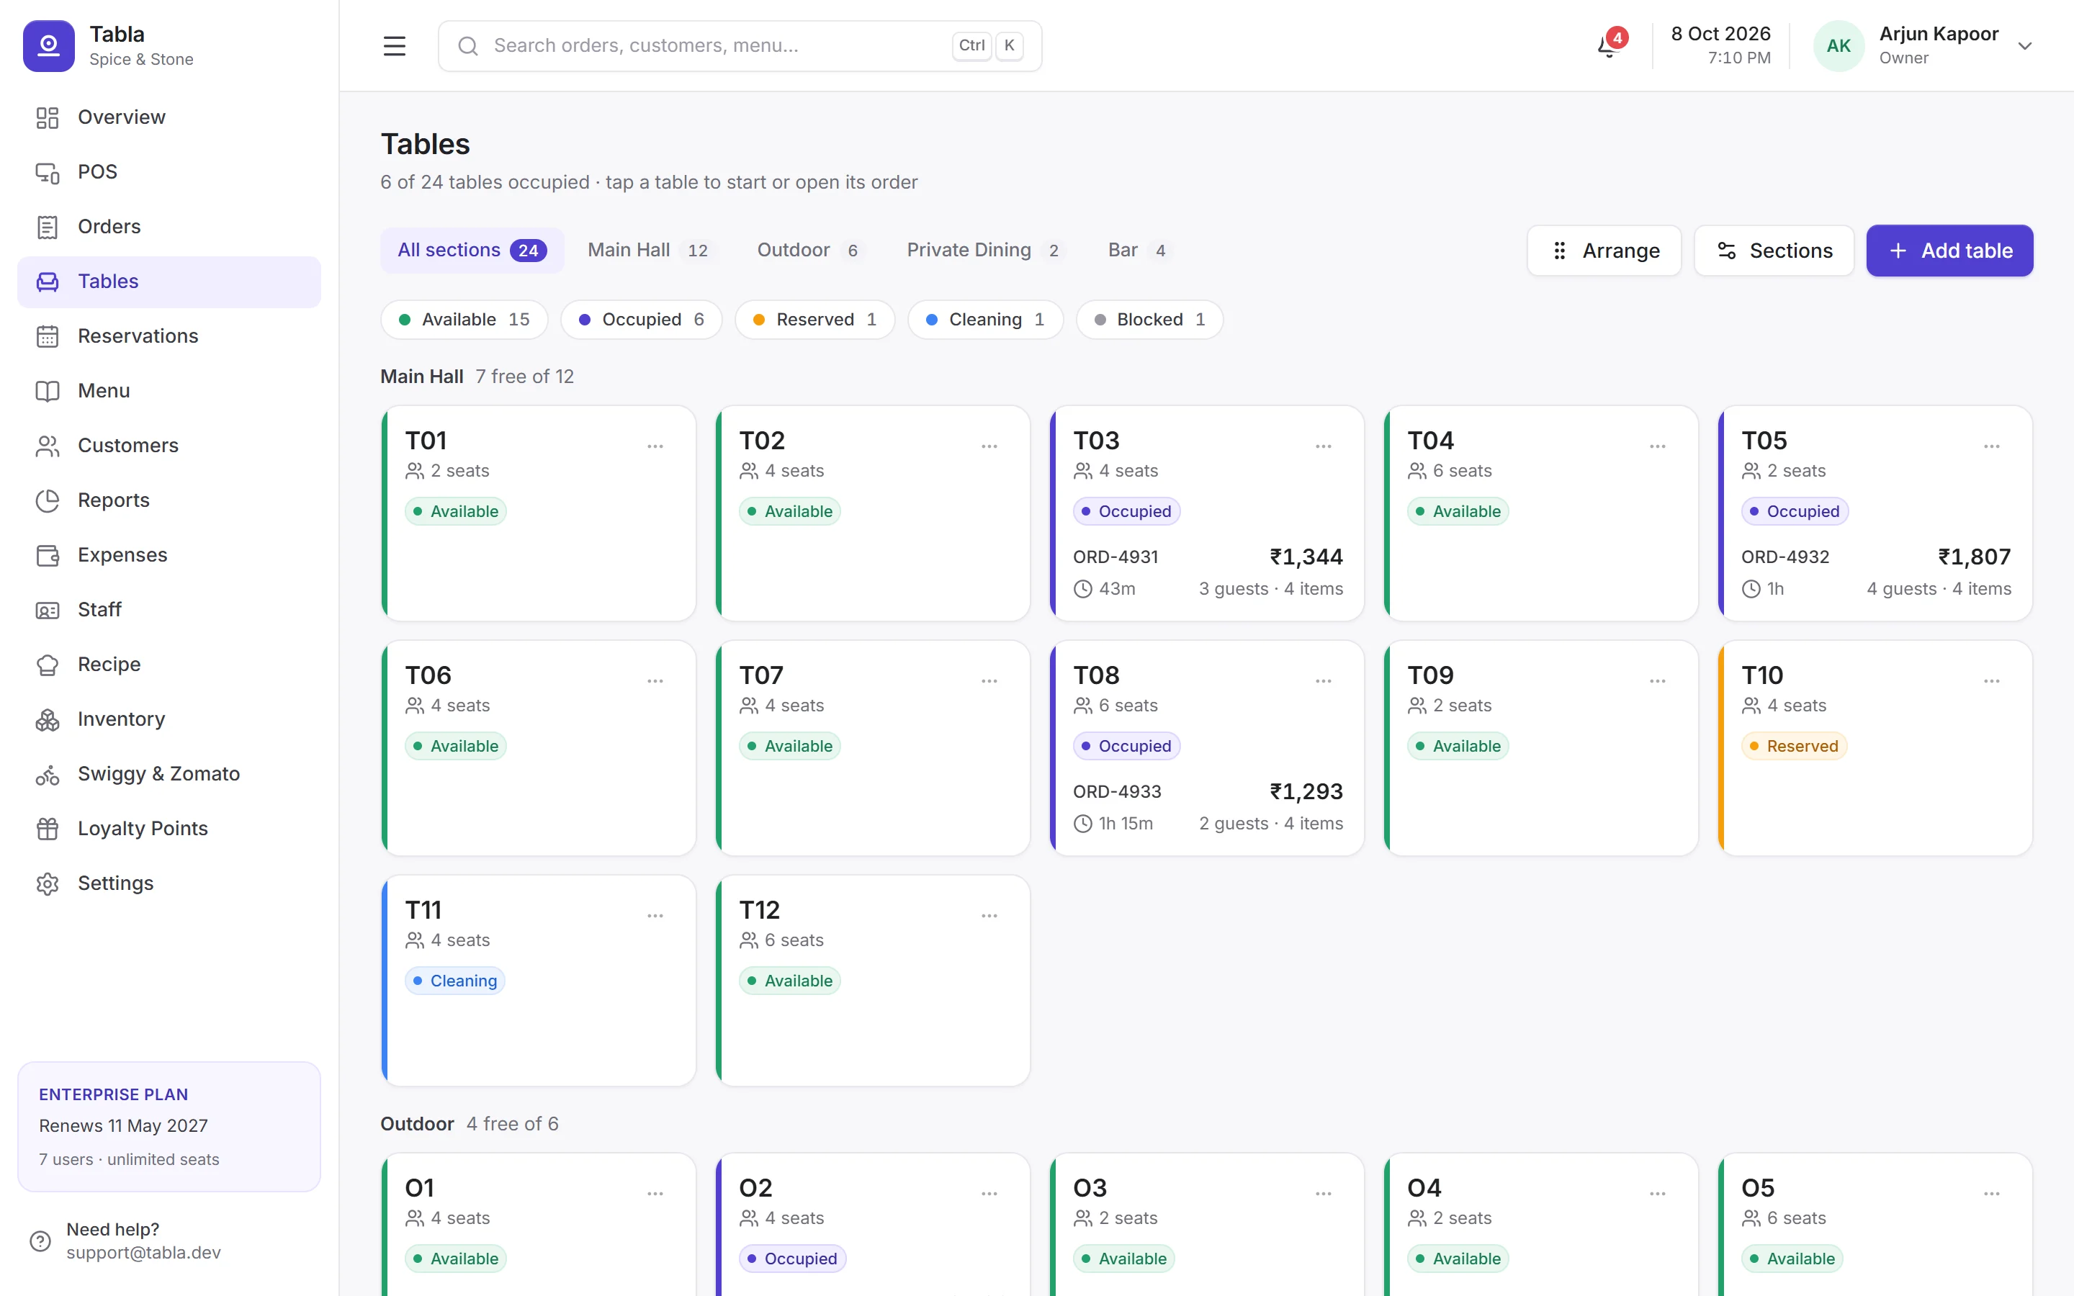Toggle the Reserved status filter
Image resolution: width=2074 pixels, height=1296 pixels.
tap(814, 320)
